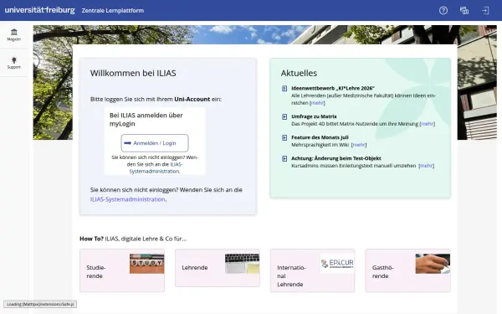502x314 pixels.
Task: Click the icon next to Umfrage zu Matrix
Action: 284,116
